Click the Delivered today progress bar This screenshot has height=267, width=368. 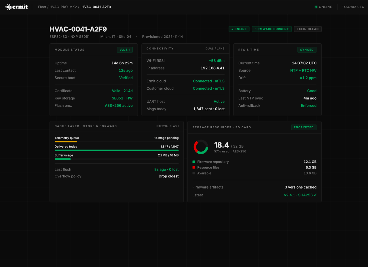coord(116,150)
